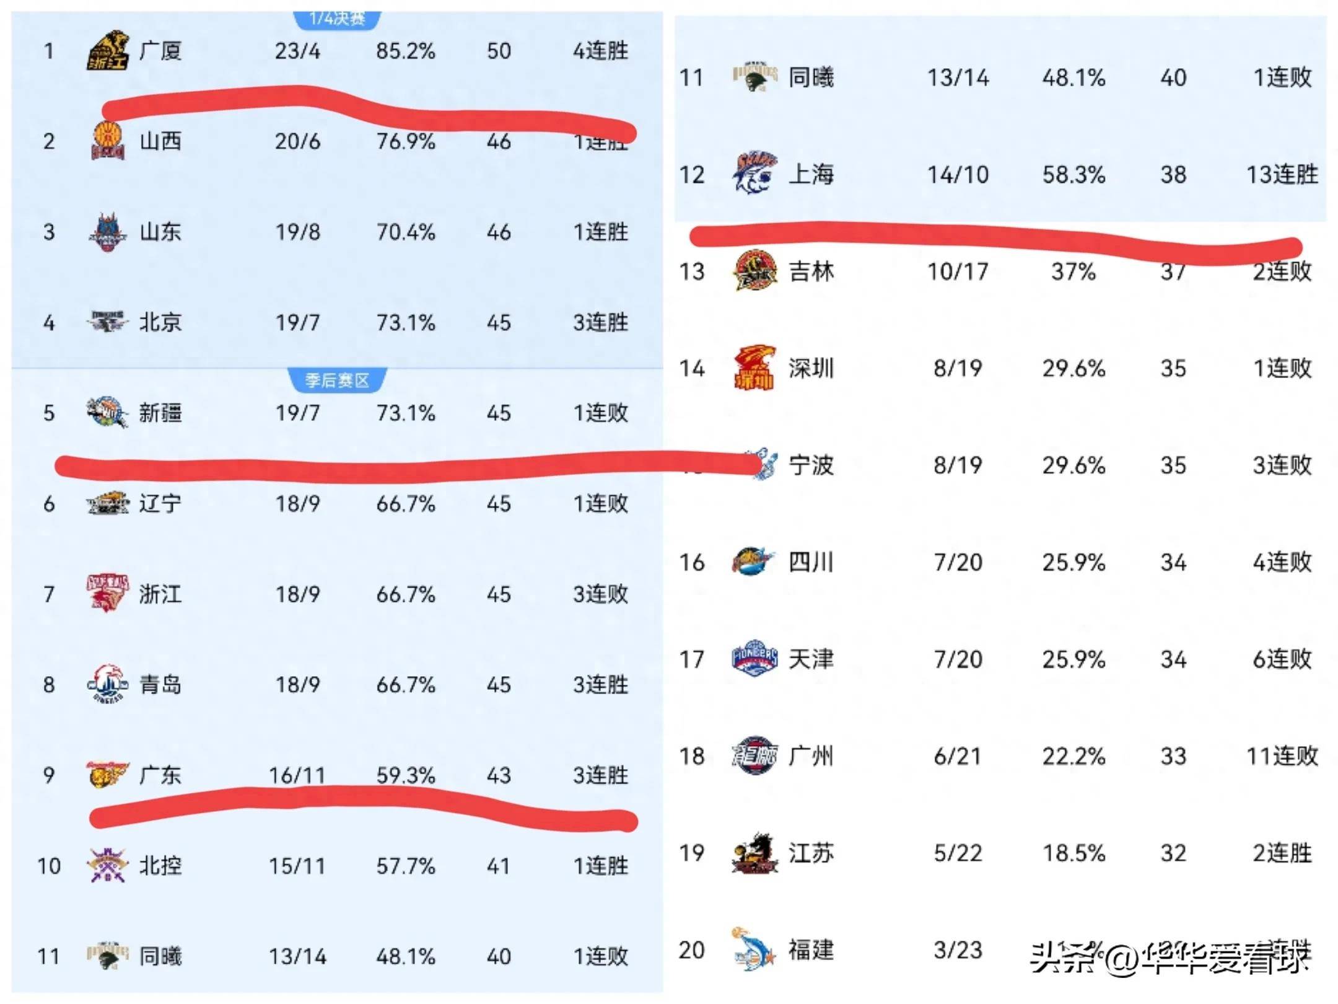Click the 青岛 eagle team logo
The width and height of the screenshot is (1338, 1004).
[107, 684]
